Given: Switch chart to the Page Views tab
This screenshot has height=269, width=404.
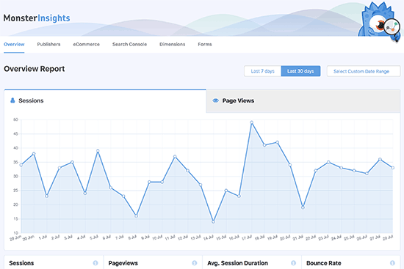Looking at the screenshot, I should click(x=303, y=101).
